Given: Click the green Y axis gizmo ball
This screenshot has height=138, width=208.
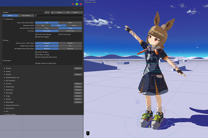Looking at the screenshot, I should pos(77,4).
